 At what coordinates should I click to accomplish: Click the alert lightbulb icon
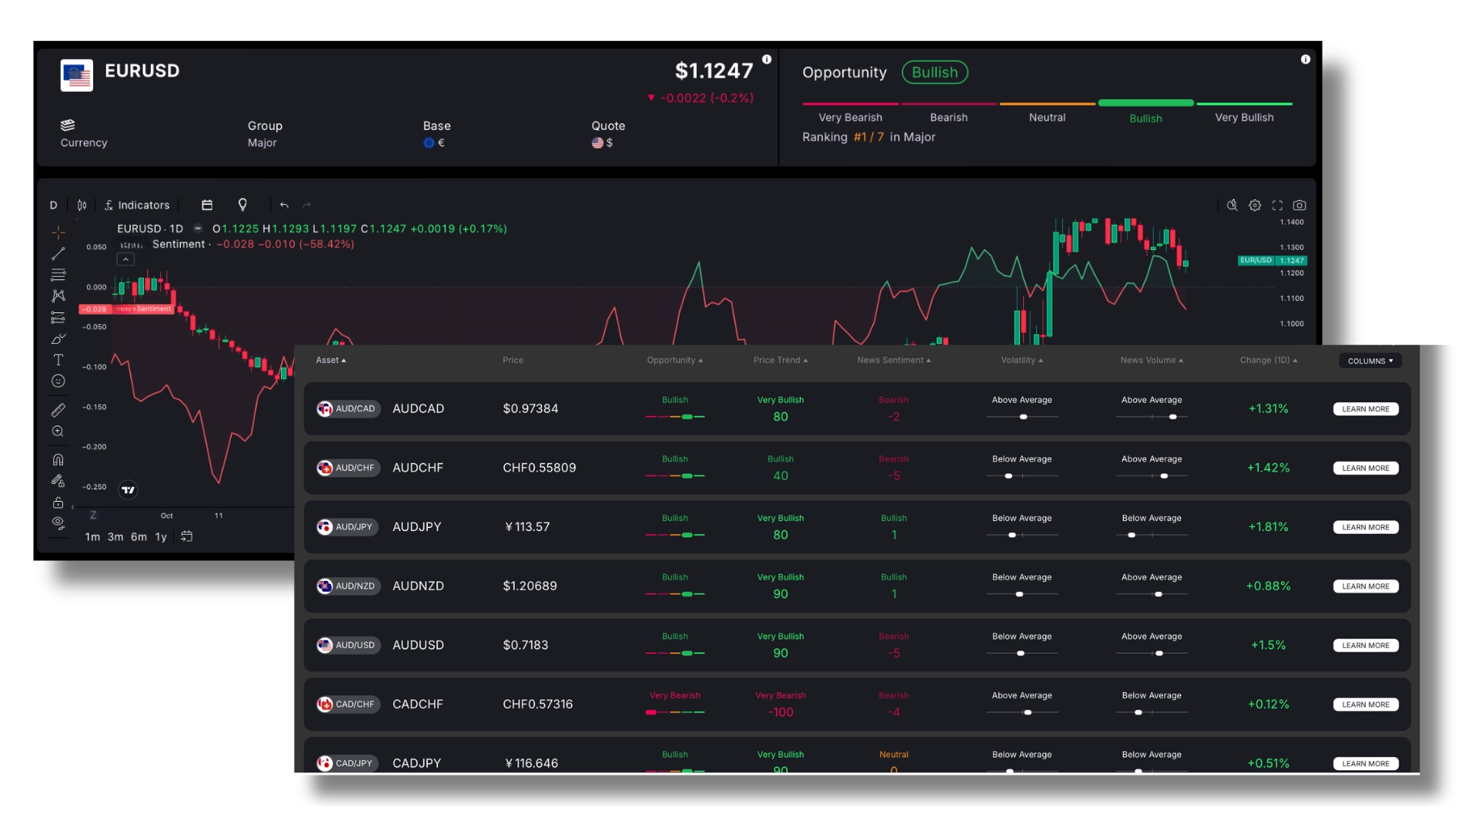(x=242, y=205)
